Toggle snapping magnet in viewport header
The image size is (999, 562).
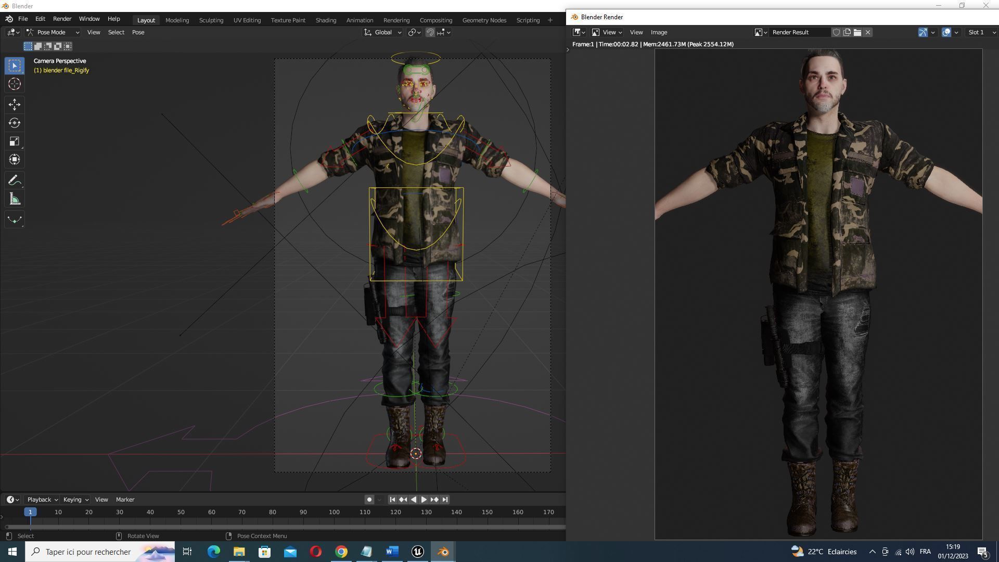click(430, 32)
